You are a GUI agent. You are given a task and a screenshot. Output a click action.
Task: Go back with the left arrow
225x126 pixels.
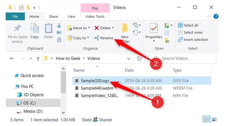[x=12, y=59]
